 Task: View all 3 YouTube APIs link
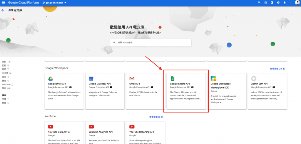(x=156, y=117)
